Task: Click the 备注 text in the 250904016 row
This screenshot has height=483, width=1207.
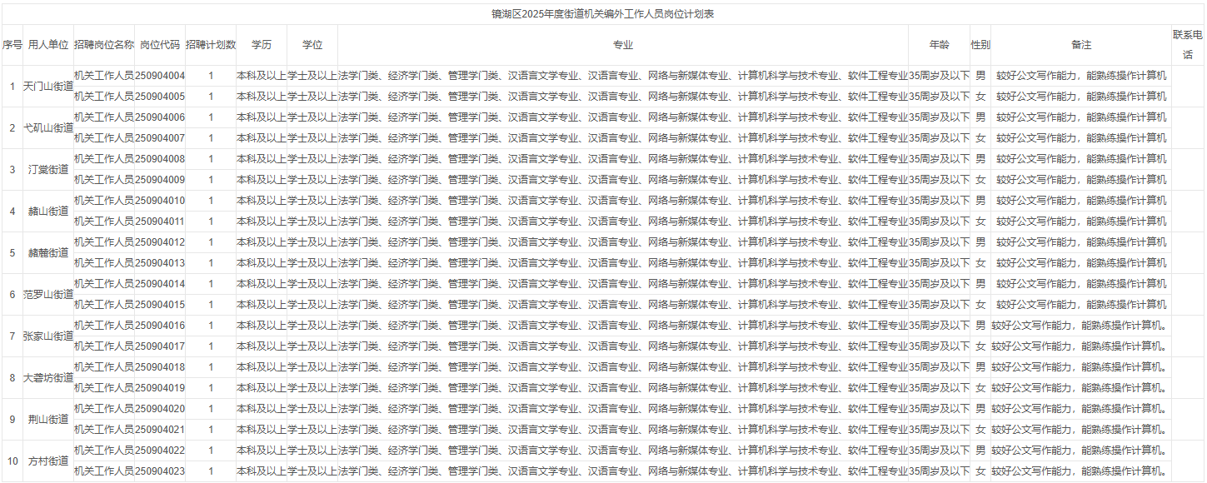Action: [1081, 325]
